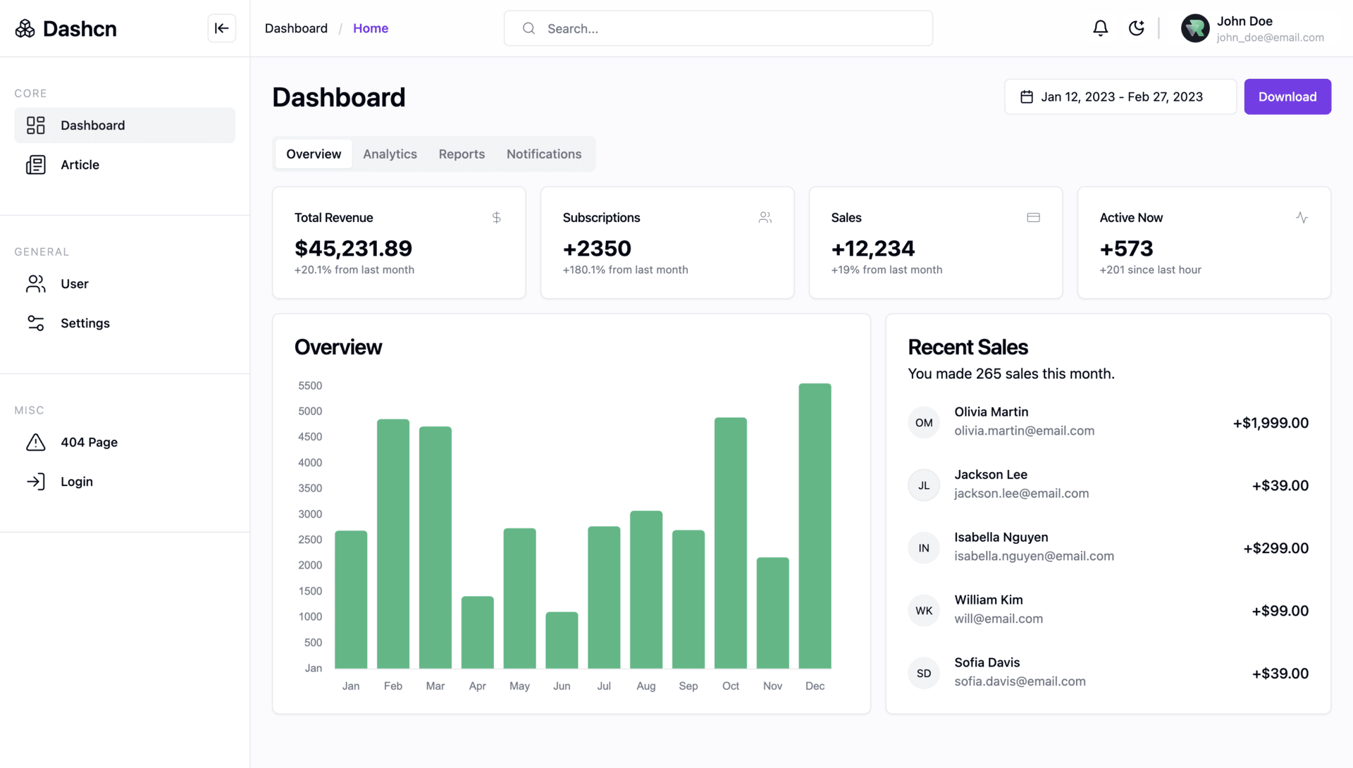The image size is (1353, 768).
Task: Open the User page icon
Action: (36, 284)
